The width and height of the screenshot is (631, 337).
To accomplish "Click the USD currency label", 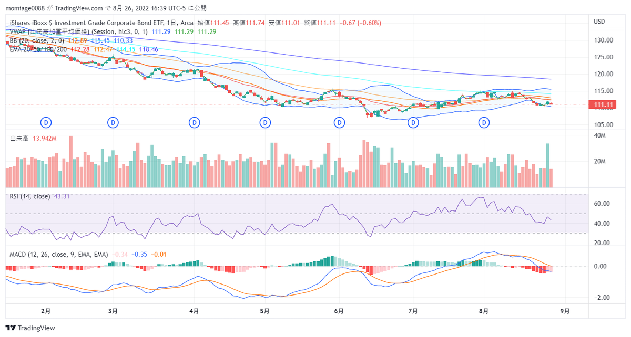I will [599, 22].
